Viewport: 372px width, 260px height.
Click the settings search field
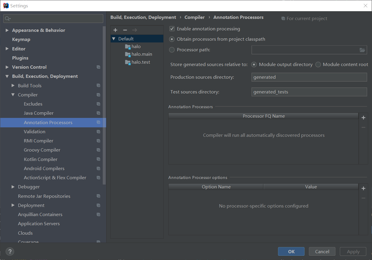(53, 19)
